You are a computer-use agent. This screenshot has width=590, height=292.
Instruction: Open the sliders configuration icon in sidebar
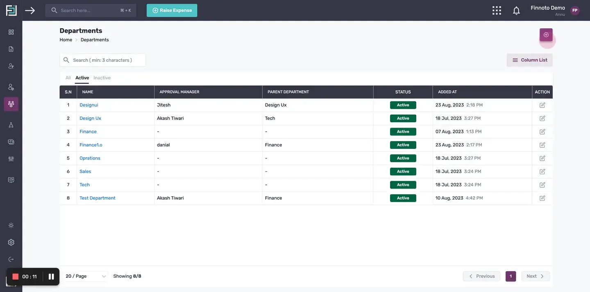[11, 159]
